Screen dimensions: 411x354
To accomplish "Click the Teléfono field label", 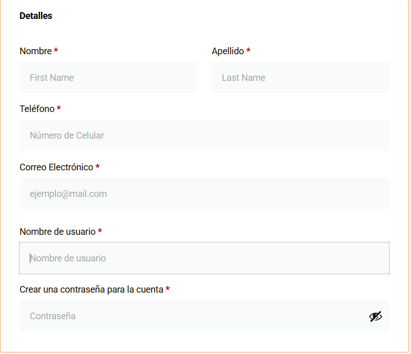I will (37, 109).
